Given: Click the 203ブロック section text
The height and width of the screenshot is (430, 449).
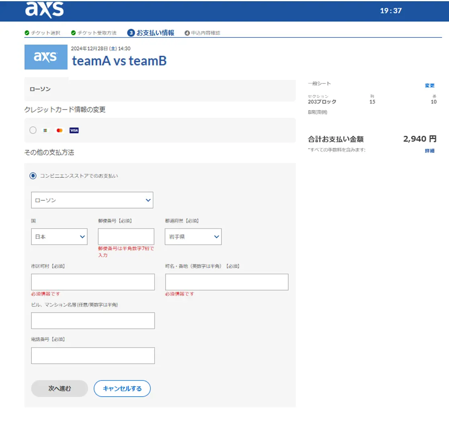Looking at the screenshot, I should pyautogui.click(x=322, y=102).
